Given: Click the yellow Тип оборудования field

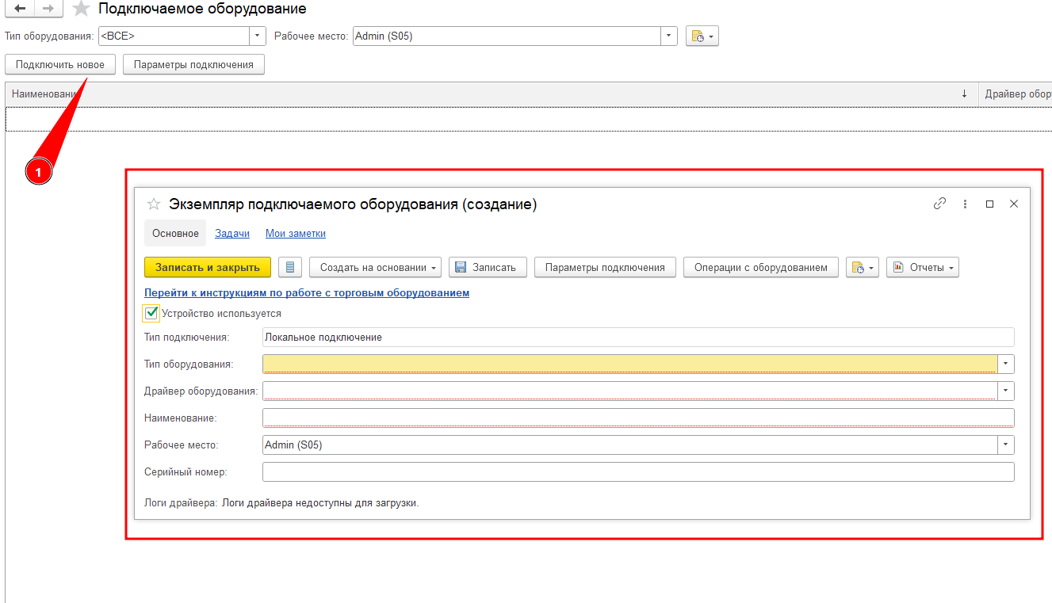Looking at the screenshot, I should 629,364.
